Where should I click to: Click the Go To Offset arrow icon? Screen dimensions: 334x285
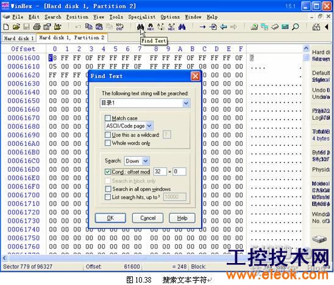tap(202, 27)
